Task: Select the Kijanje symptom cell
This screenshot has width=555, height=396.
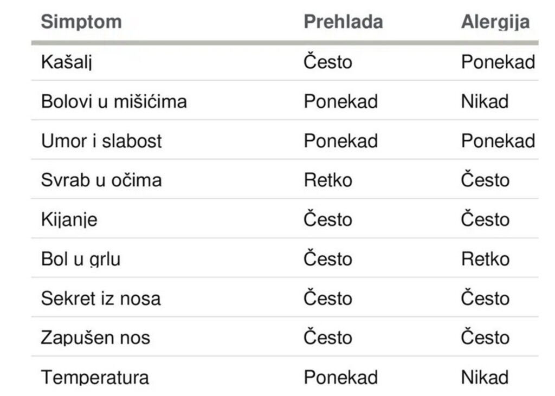Action: [x=69, y=219]
